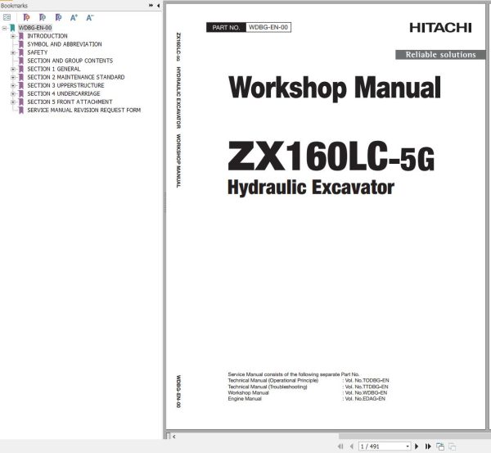This screenshot has height=453, width=491.
Task: Click the Vol. No.WDBG-EN text
Action: coord(366,392)
